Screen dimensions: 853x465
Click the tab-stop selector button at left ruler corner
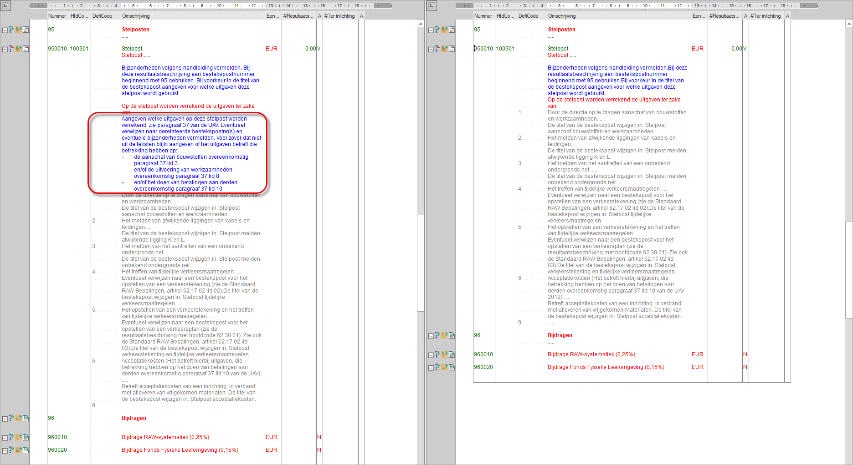(x=6, y=6)
